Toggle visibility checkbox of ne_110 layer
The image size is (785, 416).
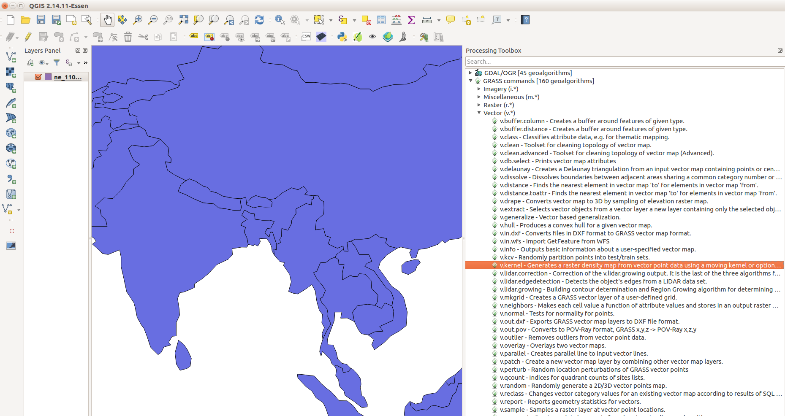pos(38,77)
